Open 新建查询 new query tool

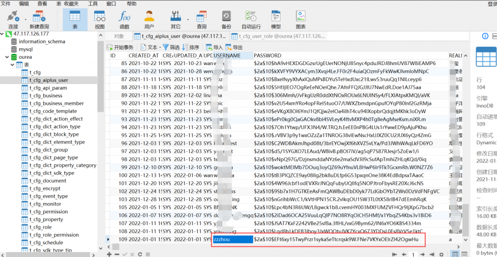click(x=39, y=19)
